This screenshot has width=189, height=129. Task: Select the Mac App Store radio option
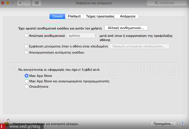point(26,76)
